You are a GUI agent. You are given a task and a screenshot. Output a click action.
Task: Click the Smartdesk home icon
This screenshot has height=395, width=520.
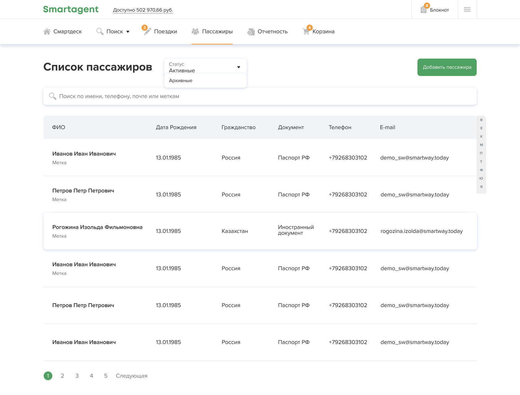point(47,32)
